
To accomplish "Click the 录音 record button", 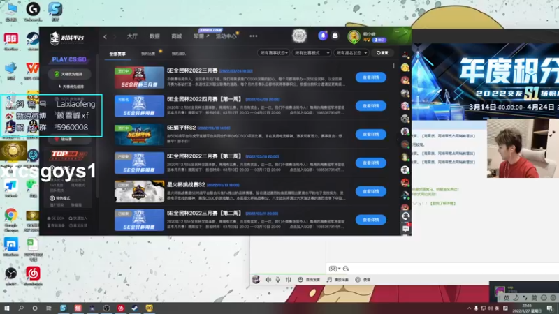I will pos(363,280).
